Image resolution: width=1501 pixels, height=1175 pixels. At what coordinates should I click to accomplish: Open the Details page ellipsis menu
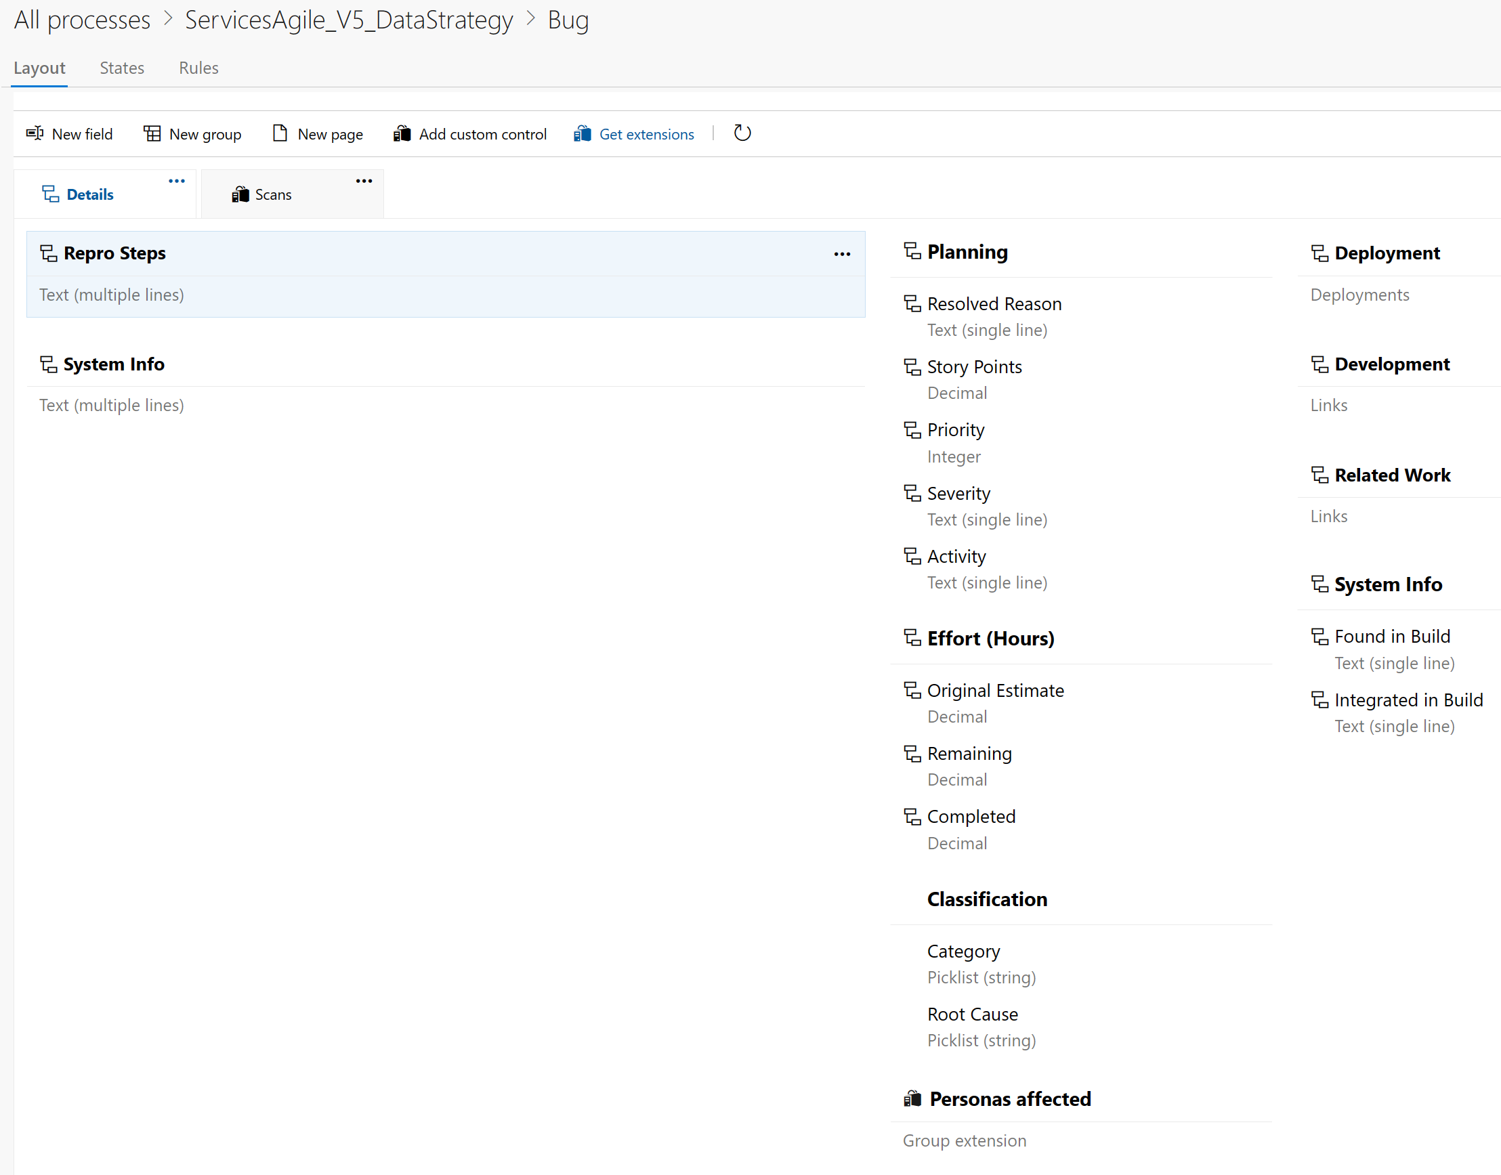click(177, 181)
